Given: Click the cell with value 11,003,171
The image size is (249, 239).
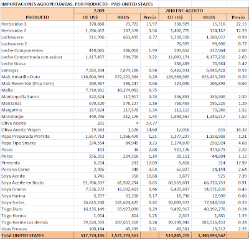Looking at the screenshot, I should pyautogui.click(x=175, y=57).
